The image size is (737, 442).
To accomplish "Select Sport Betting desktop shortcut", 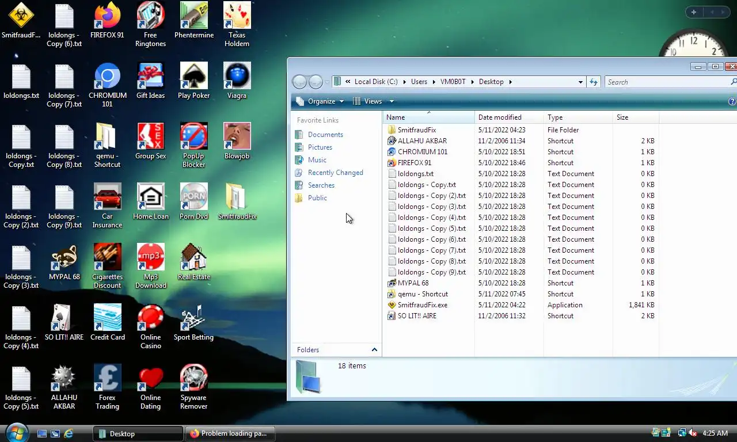I will [194, 323].
